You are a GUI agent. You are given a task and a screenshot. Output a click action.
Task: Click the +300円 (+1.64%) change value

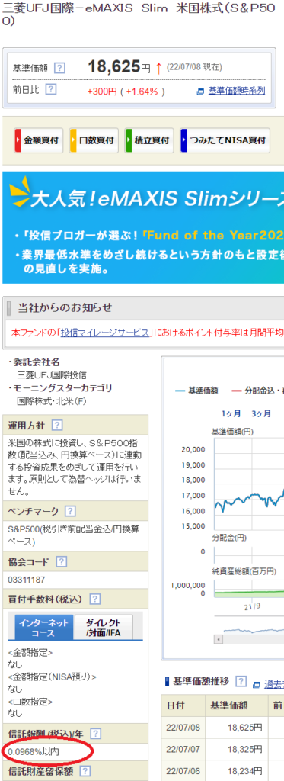(126, 92)
